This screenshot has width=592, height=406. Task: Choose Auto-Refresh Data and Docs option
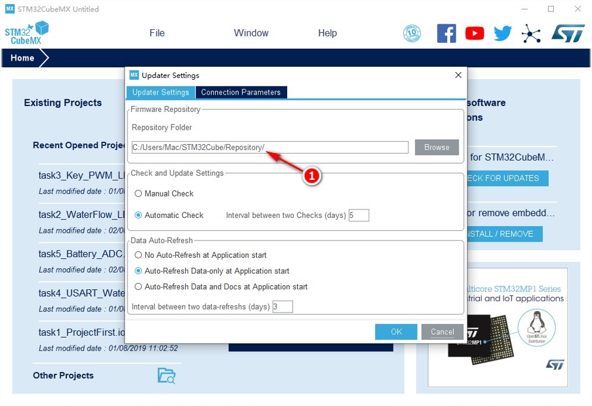pyautogui.click(x=138, y=287)
